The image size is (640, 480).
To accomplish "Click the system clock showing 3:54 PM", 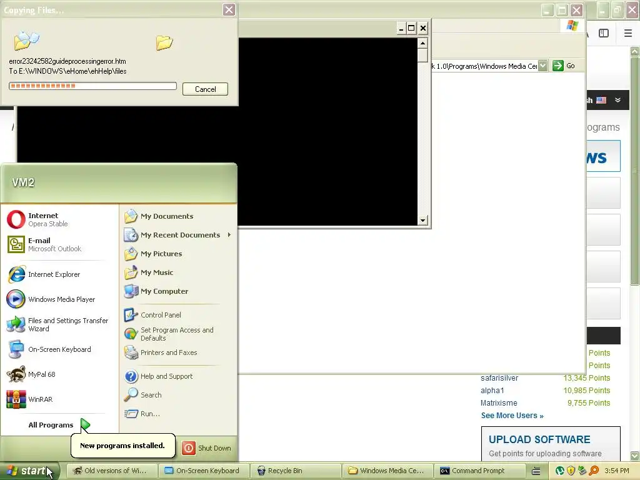I will tap(617, 471).
